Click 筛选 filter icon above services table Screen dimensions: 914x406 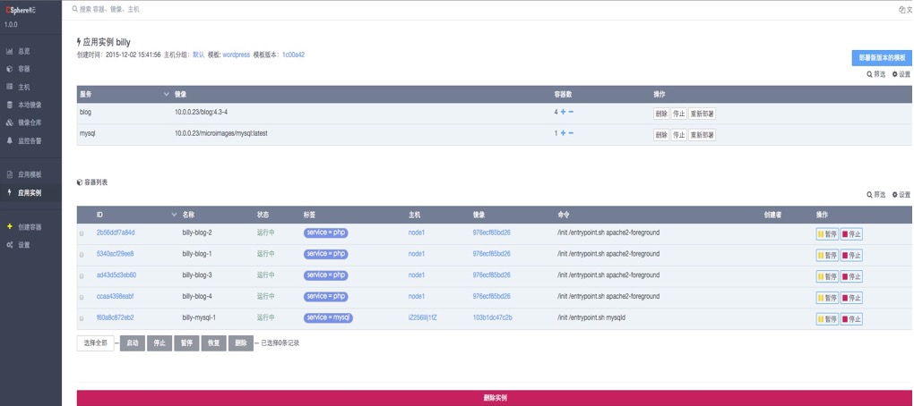870,74
